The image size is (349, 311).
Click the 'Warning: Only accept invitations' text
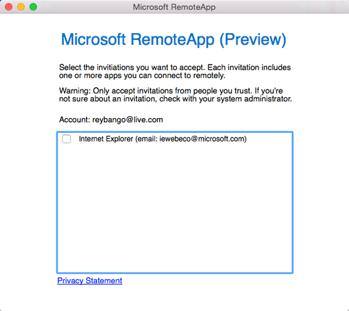click(x=176, y=95)
